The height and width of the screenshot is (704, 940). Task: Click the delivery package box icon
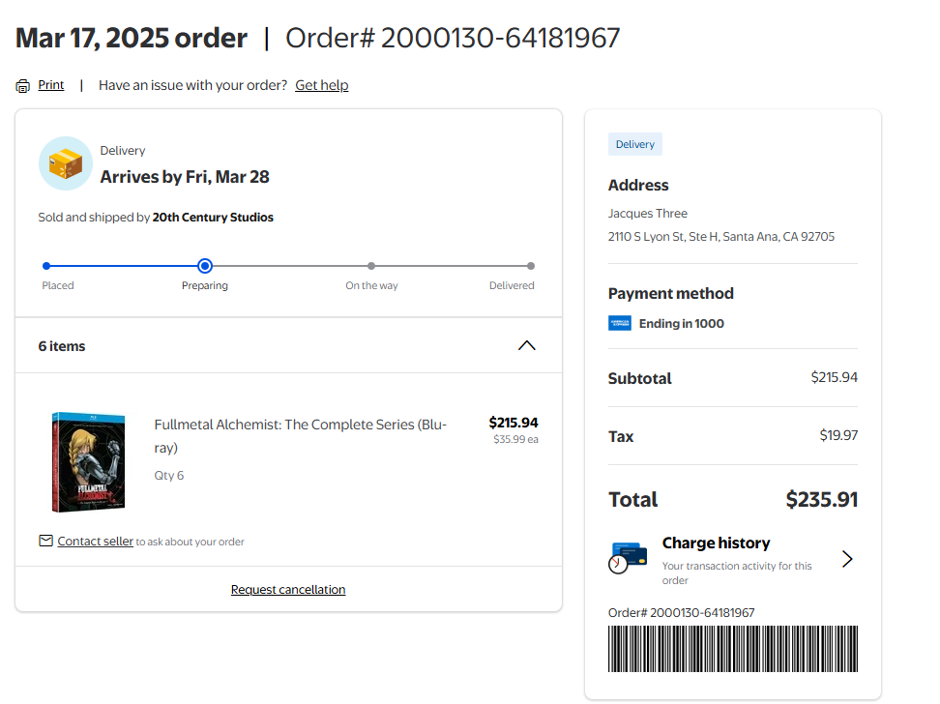[66, 163]
